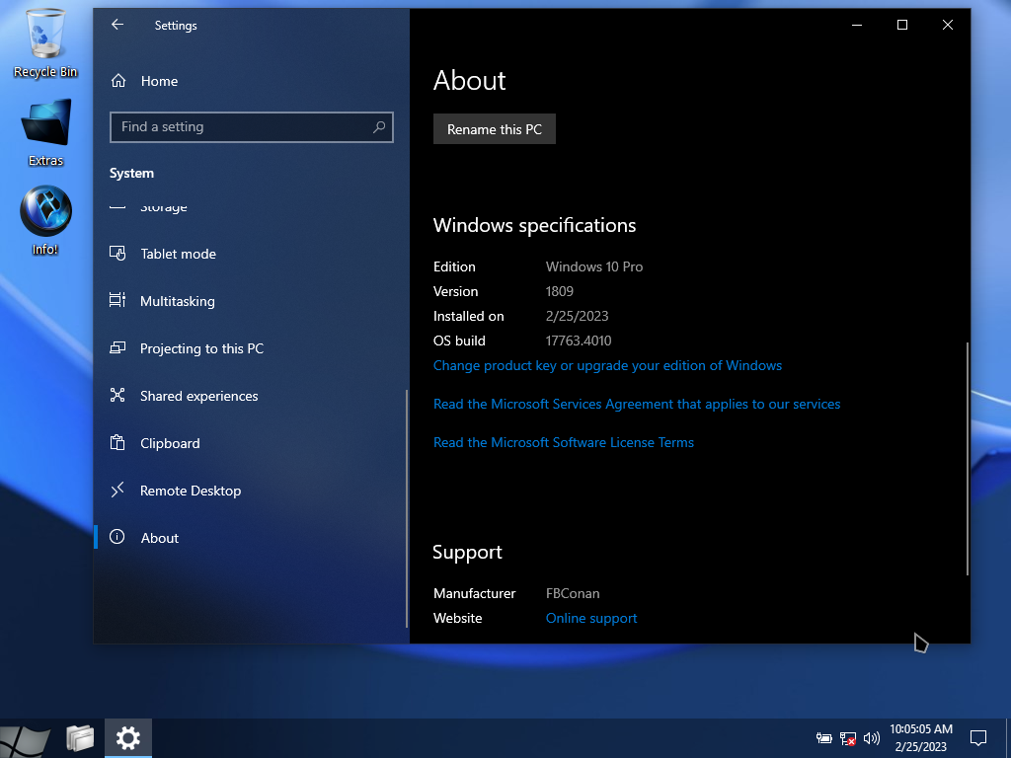This screenshot has height=758, width=1011.
Task: Click the Online support link
Action: (x=591, y=618)
